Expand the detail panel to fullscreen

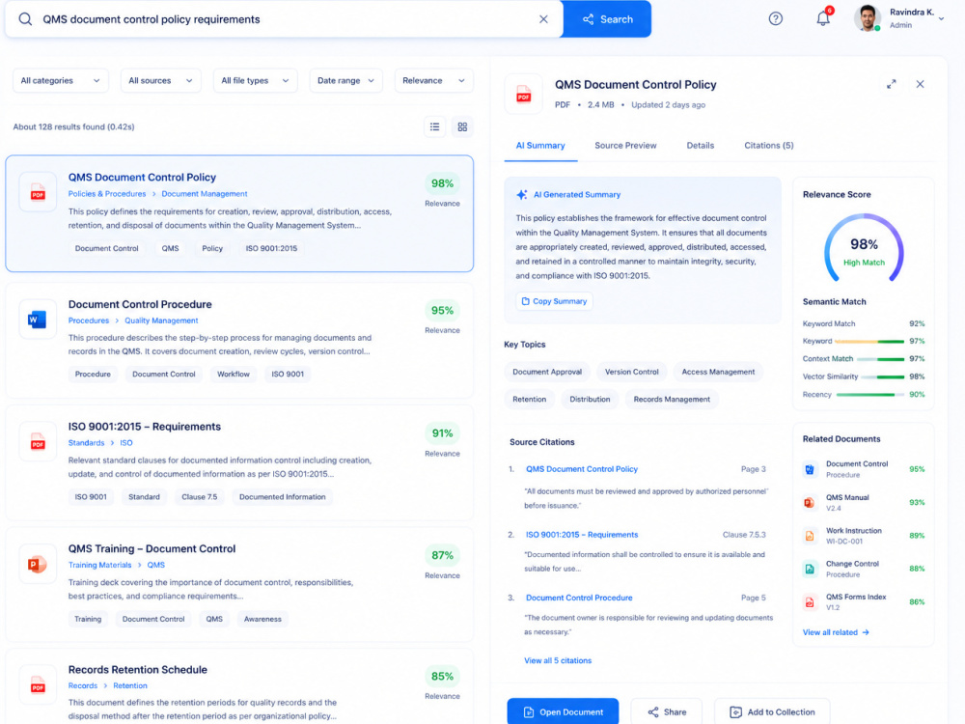pyautogui.click(x=891, y=84)
